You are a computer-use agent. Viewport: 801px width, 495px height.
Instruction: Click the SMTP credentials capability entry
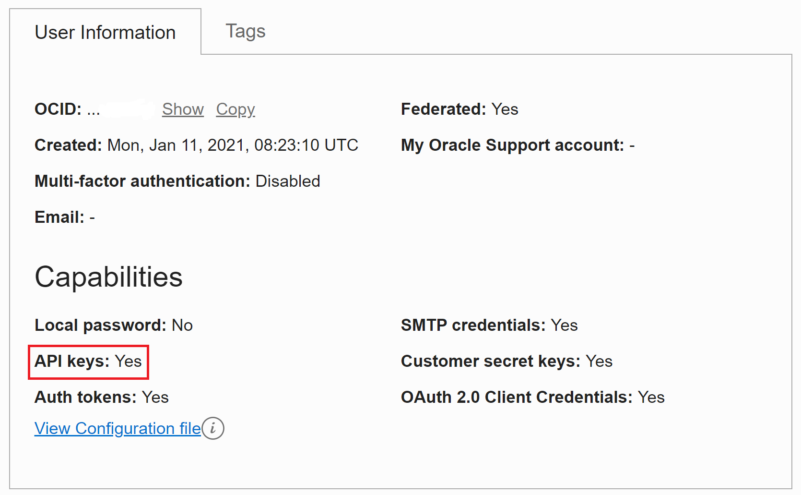click(489, 325)
